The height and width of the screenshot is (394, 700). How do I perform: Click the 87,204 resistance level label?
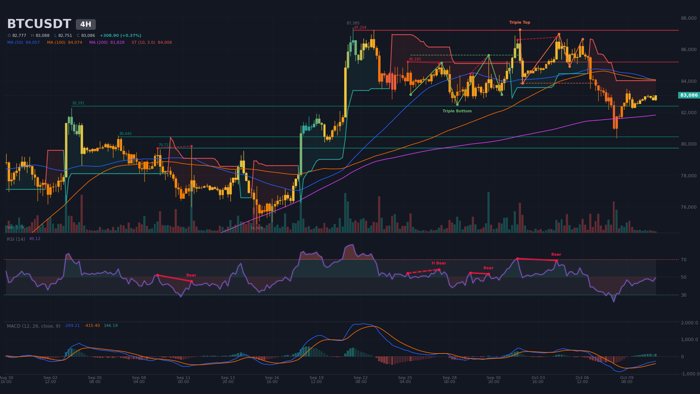click(x=360, y=28)
